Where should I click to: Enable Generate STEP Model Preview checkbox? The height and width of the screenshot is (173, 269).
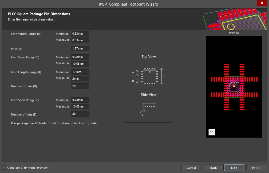coord(4,167)
